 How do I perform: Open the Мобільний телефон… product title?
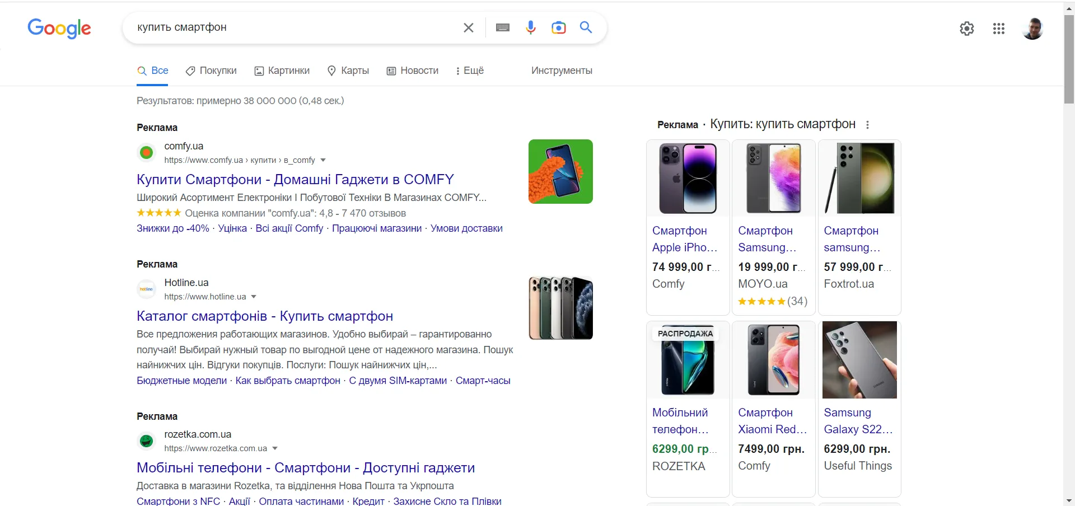pos(680,421)
